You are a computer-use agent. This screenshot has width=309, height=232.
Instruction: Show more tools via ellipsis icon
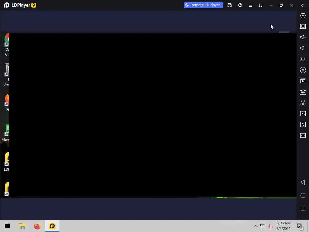(x=303, y=136)
